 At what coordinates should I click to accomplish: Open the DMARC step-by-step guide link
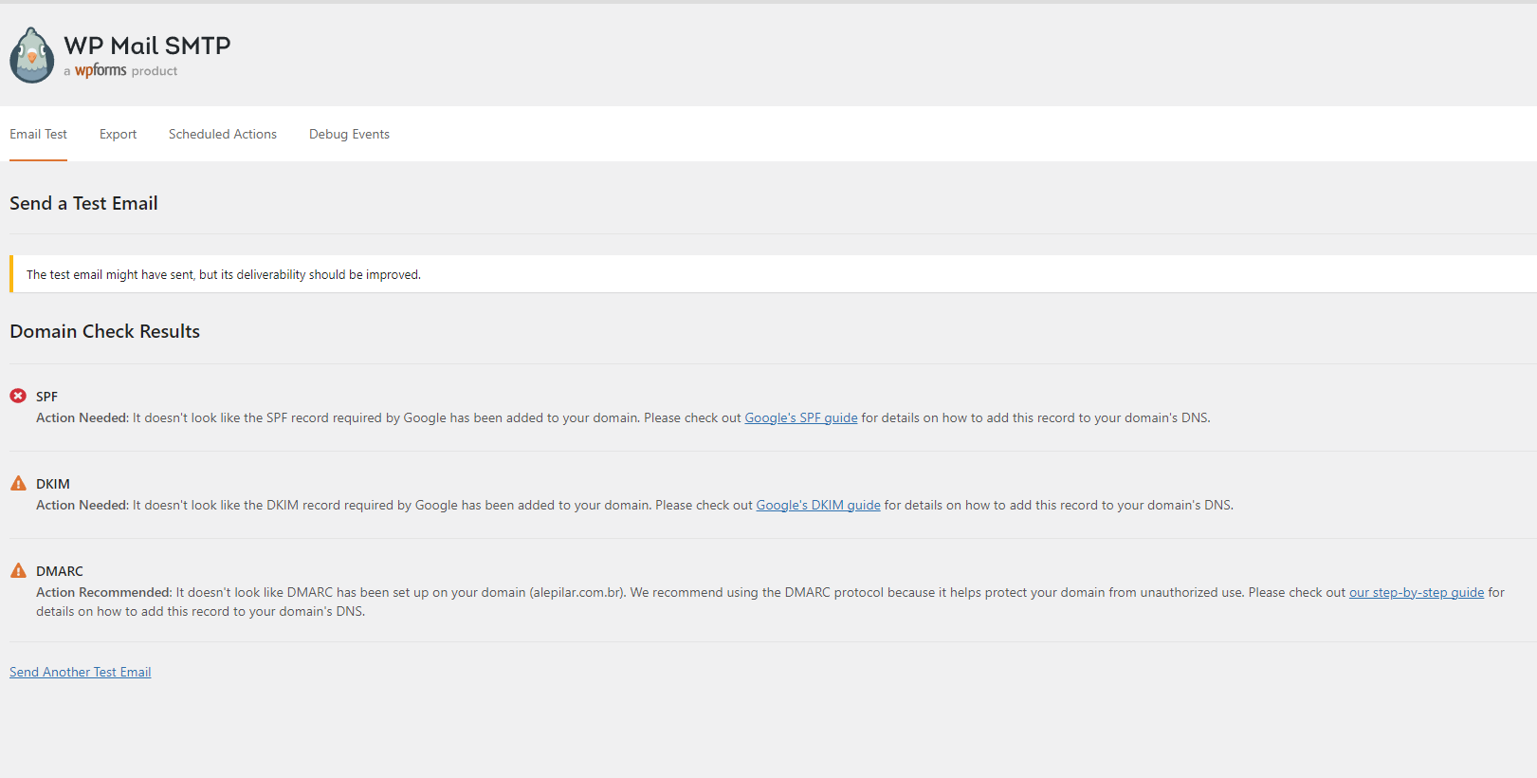[1416, 592]
